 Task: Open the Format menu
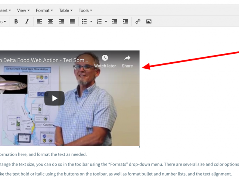pos(44,10)
